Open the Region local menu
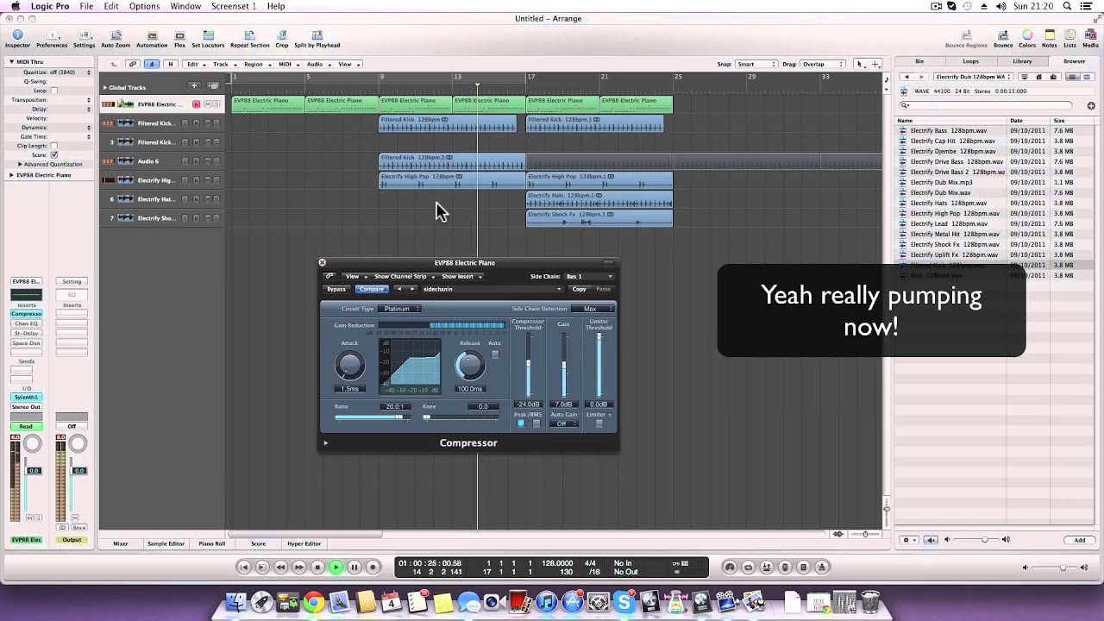Screen dimensions: 1104x621 point(256,64)
